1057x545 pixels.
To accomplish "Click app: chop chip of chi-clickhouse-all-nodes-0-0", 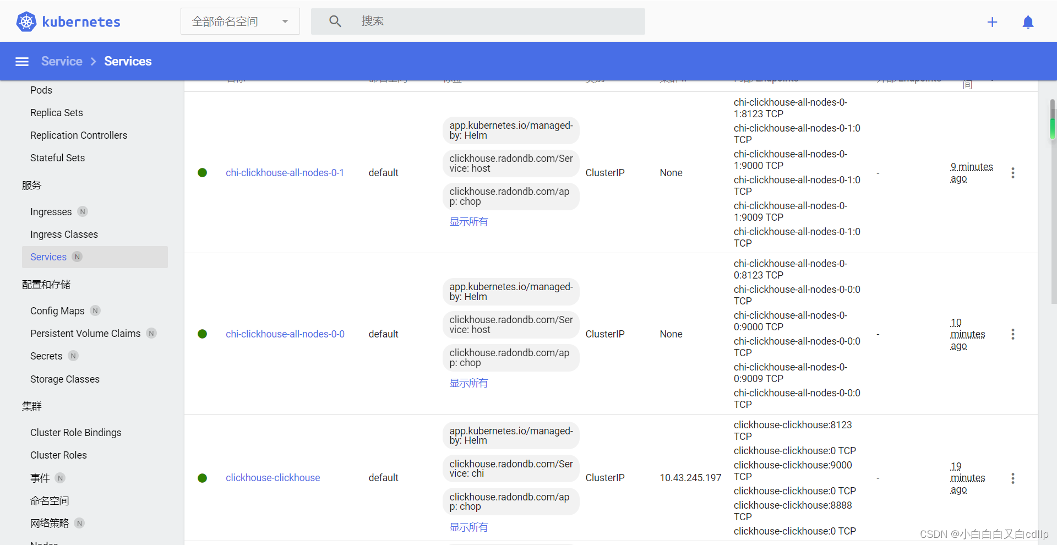I will [511, 358].
